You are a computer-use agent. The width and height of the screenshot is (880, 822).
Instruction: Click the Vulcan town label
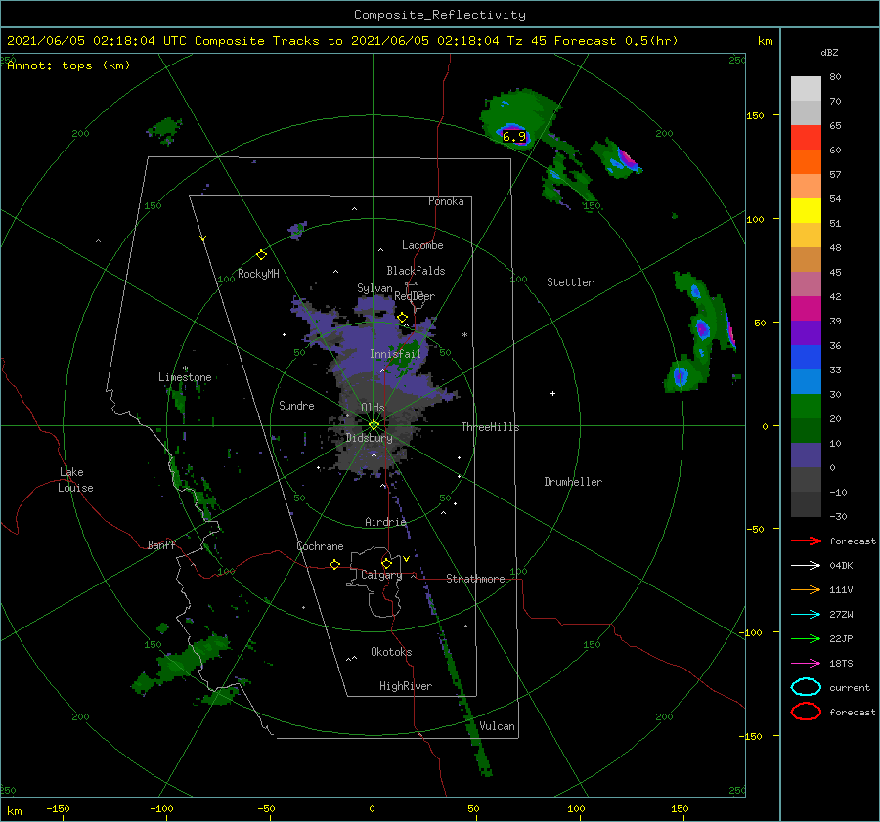click(x=497, y=726)
